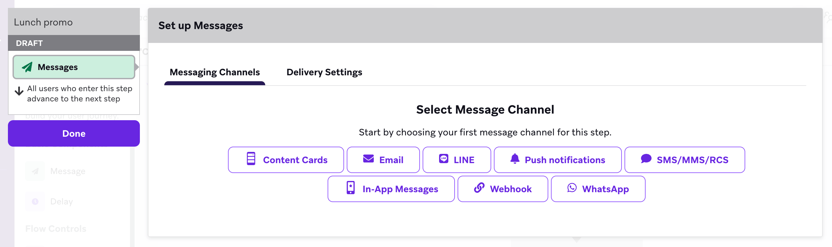Click the Content Cards channel icon
Image resolution: width=832 pixels, height=247 pixels.
coord(251,159)
